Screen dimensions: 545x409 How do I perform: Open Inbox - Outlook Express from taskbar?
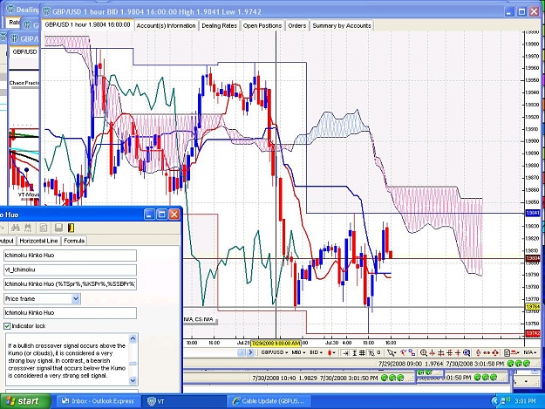click(x=98, y=401)
